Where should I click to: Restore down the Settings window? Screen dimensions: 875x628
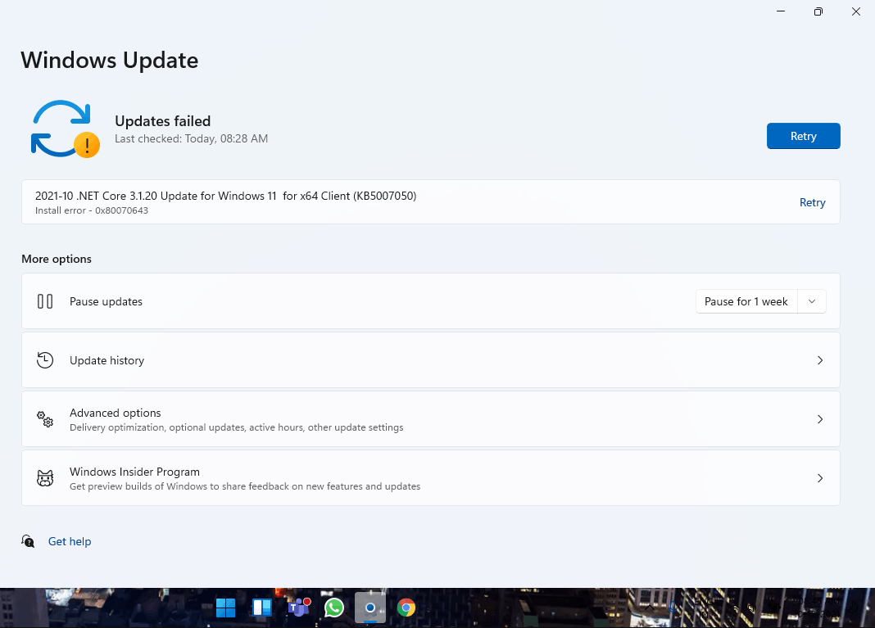(x=818, y=11)
